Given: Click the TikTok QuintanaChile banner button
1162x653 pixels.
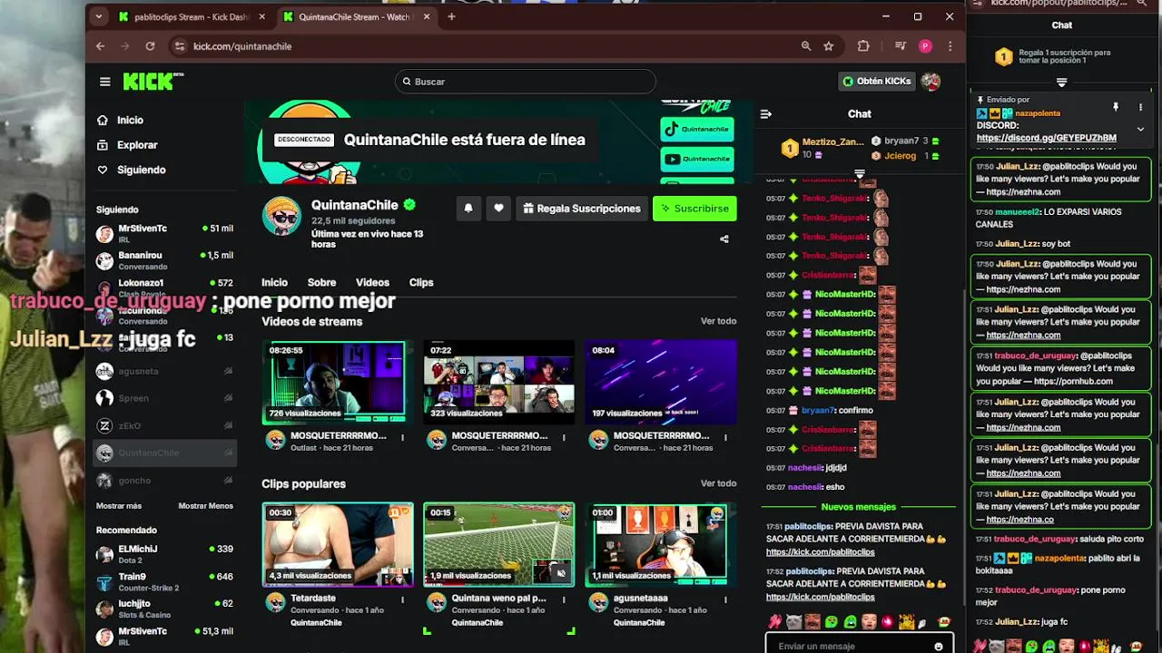Looking at the screenshot, I should click(x=697, y=130).
